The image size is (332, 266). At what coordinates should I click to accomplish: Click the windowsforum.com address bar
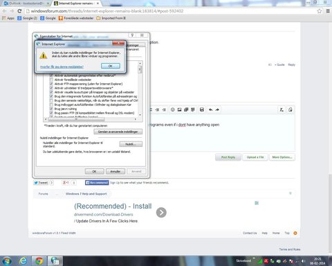[171, 11]
